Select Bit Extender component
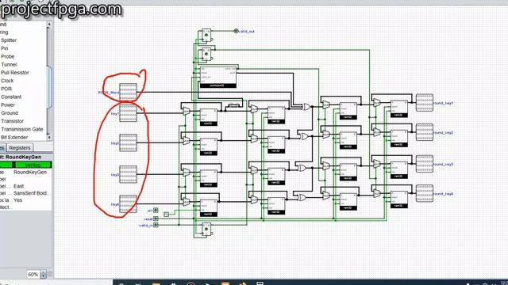508x285 pixels. point(14,137)
